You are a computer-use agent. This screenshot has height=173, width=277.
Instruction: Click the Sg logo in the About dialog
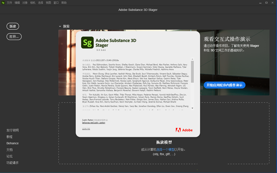click(87, 43)
